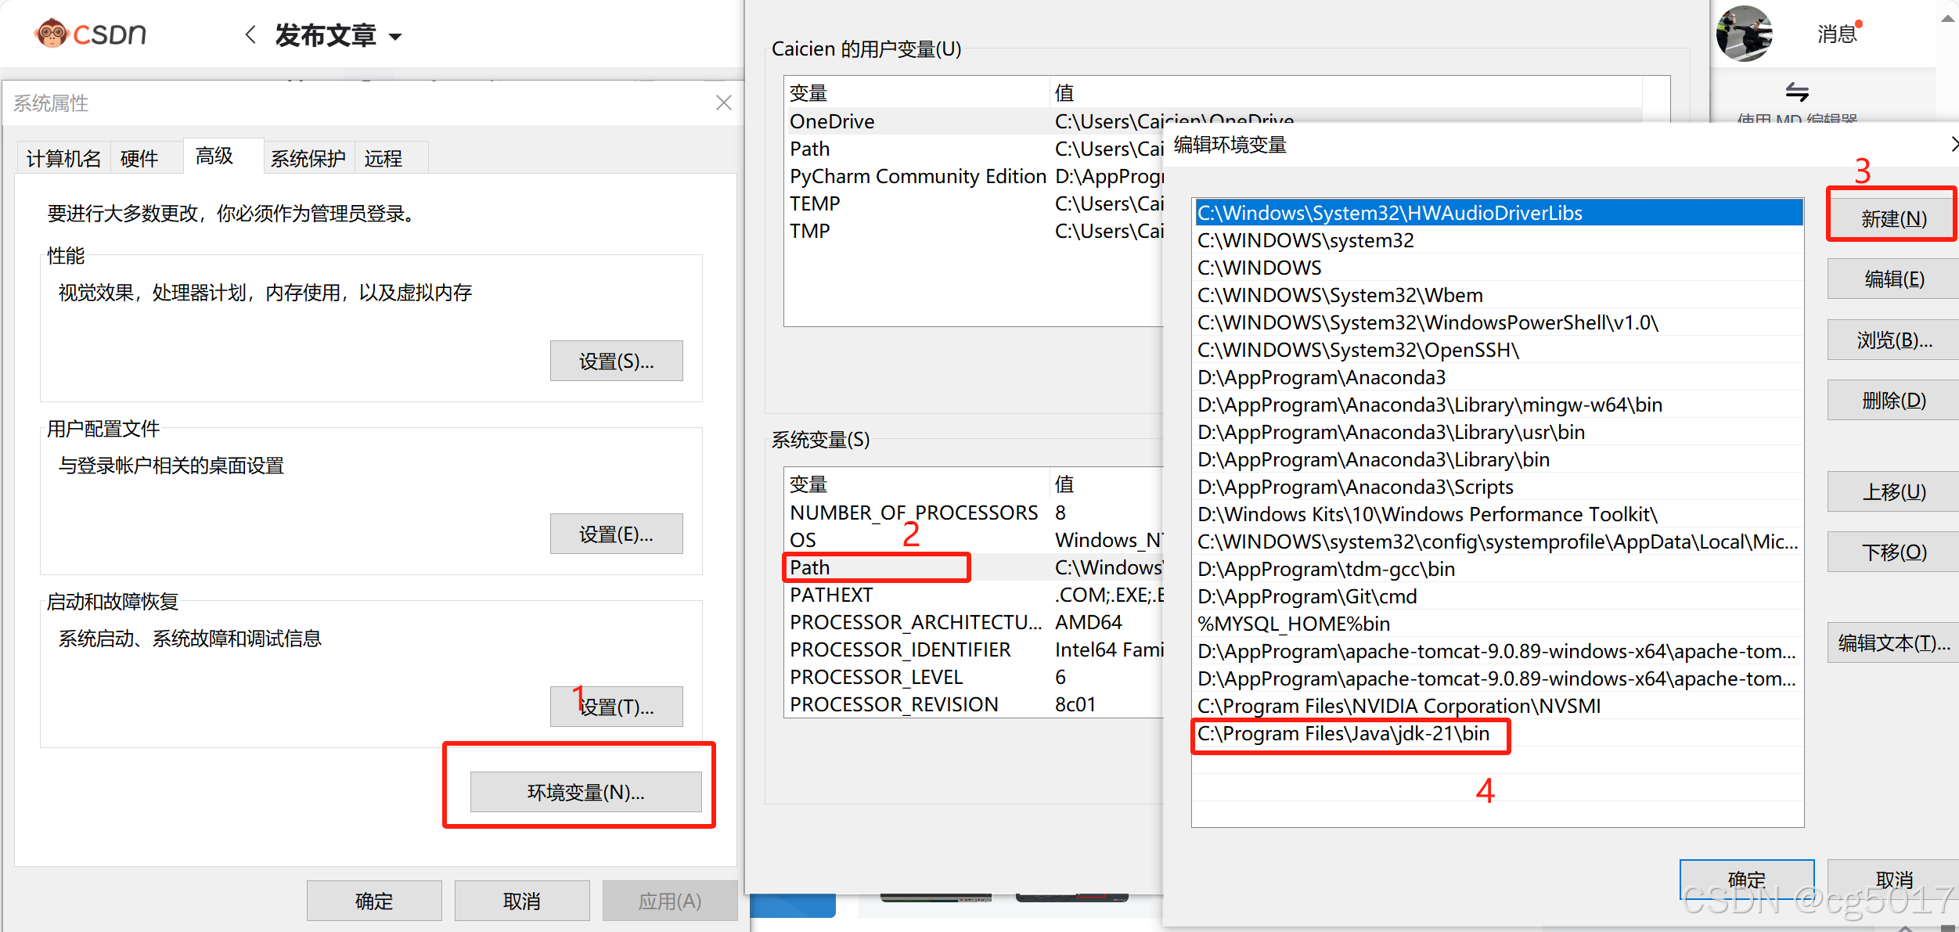Expand the 发布文章 dropdown arrow

point(395,37)
